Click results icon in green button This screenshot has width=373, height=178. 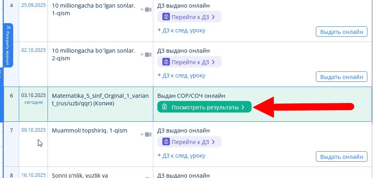(x=164, y=107)
